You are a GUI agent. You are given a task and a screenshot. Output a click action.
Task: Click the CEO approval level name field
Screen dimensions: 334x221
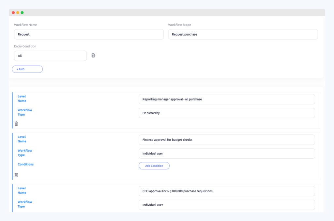227,191
